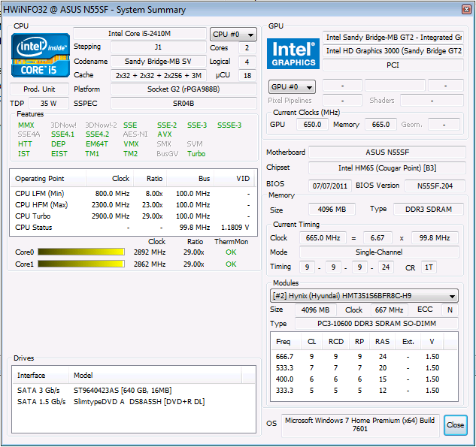This screenshot has height=447, width=476.
Task: Click the Single-Channel mode field
Action: [x=379, y=252]
